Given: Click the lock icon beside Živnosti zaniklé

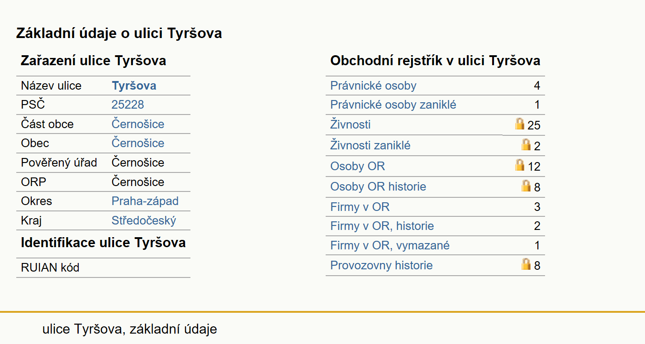Looking at the screenshot, I should (526, 144).
